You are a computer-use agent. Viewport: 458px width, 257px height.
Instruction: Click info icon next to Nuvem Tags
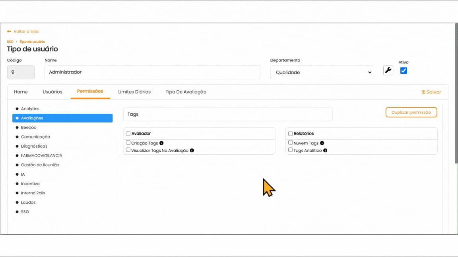[322, 143]
